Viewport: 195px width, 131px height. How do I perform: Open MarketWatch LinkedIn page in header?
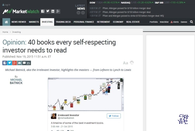tap(53, 11)
